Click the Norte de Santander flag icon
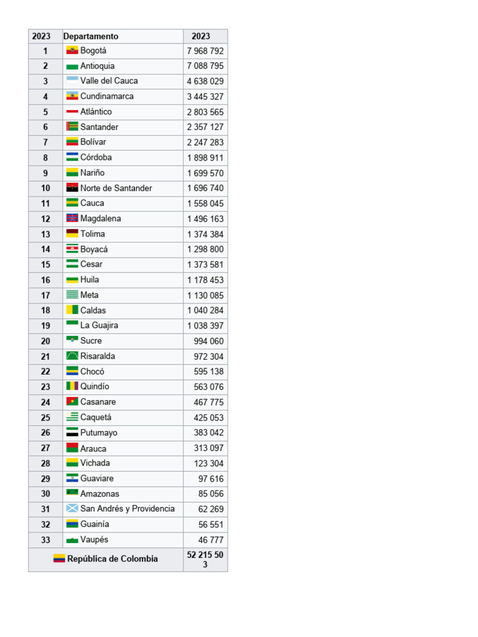The width and height of the screenshot is (478, 637). 72,188
